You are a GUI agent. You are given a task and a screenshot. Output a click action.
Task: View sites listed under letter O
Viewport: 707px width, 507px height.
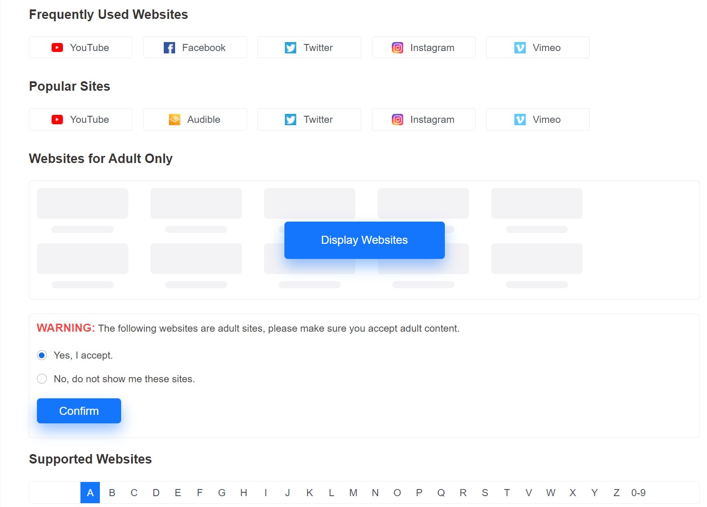coord(397,493)
